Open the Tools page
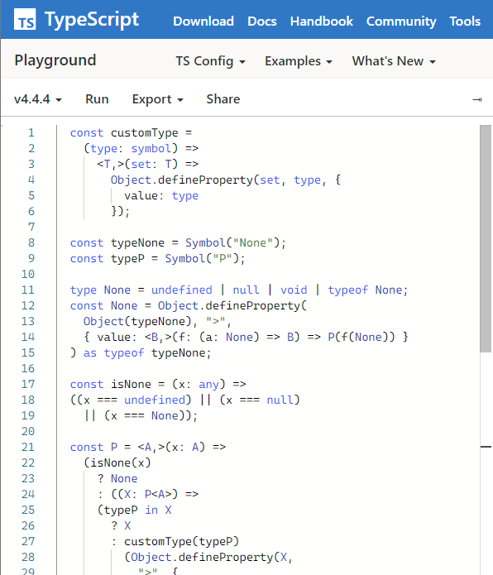The width and height of the screenshot is (493, 575). tap(465, 21)
